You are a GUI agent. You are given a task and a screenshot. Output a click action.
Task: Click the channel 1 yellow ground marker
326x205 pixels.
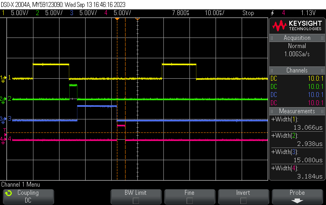point(4,78)
